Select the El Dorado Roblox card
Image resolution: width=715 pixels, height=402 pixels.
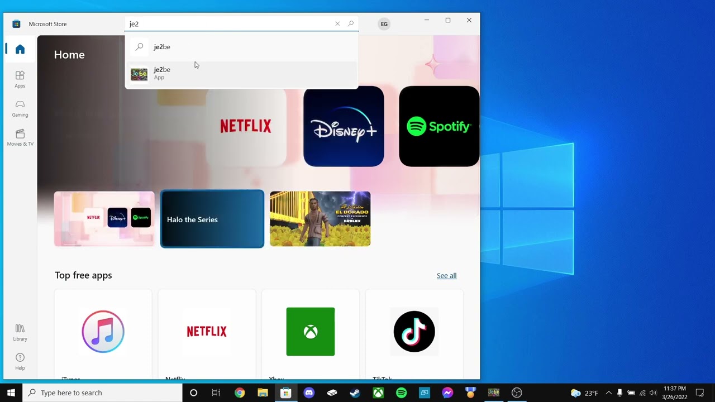pos(320,219)
